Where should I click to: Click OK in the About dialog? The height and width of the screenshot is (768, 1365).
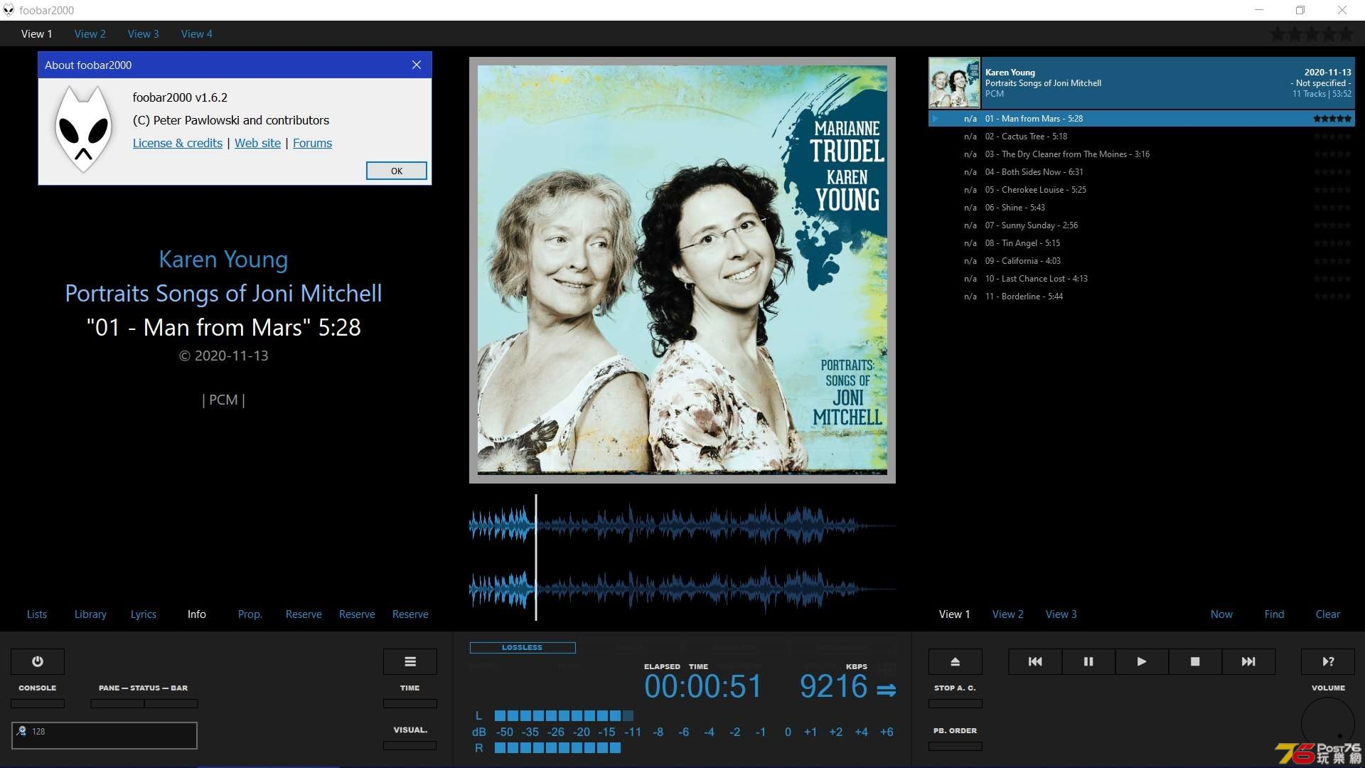[x=397, y=171]
